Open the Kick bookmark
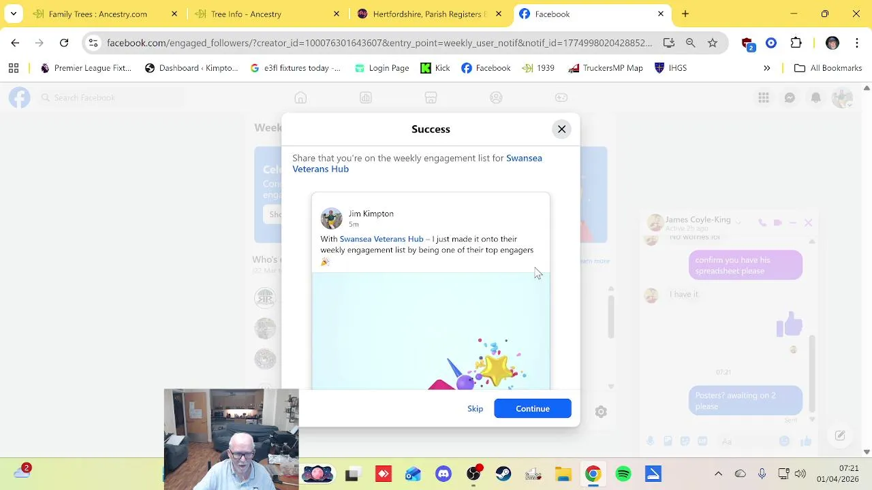Image resolution: width=872 pixels, height=490 pixels. click(435, 68)
